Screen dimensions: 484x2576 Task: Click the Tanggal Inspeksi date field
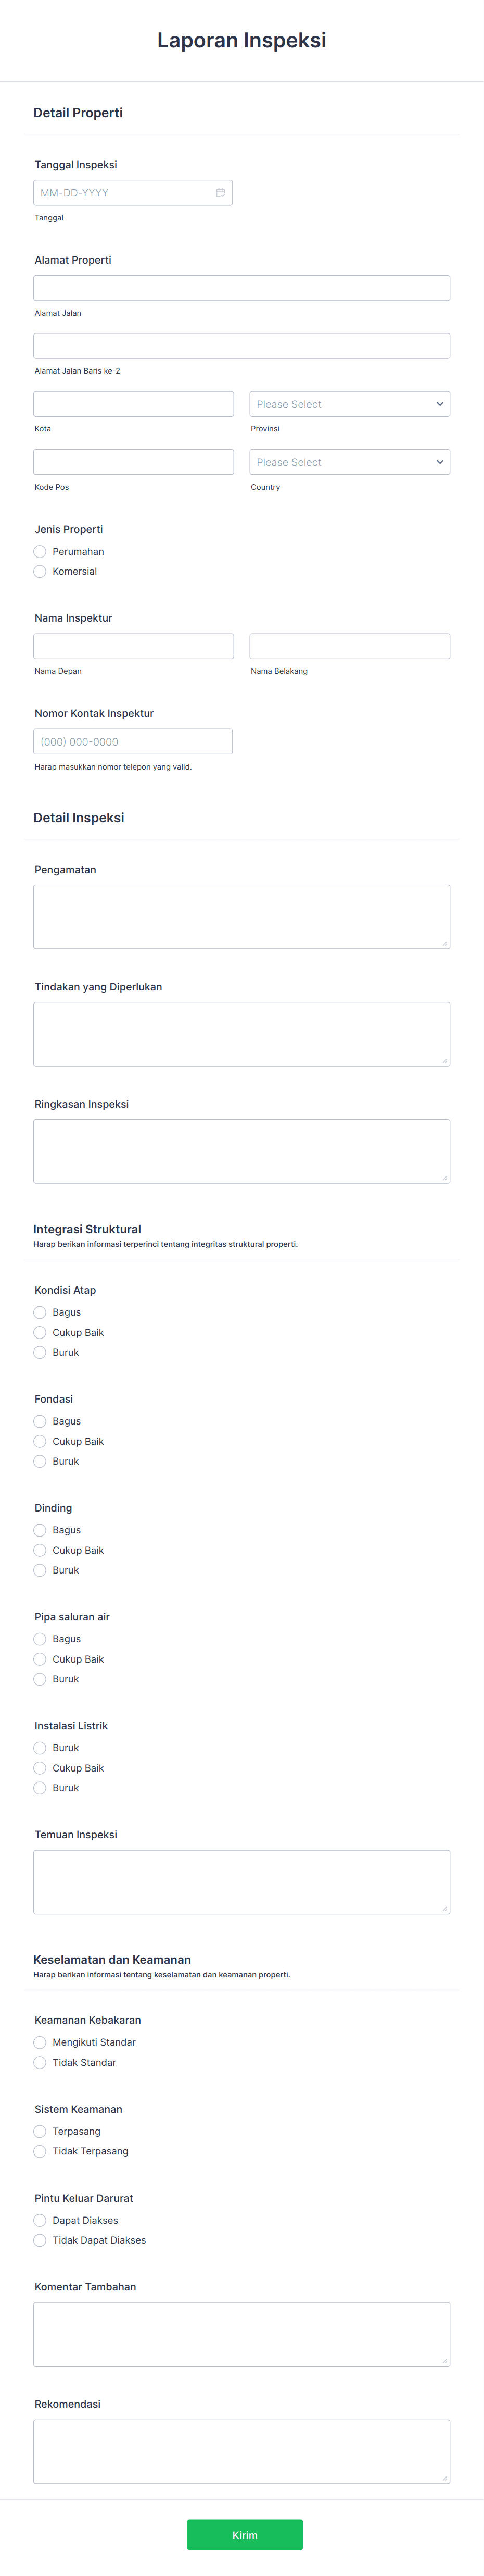click(x=120, y=192)
